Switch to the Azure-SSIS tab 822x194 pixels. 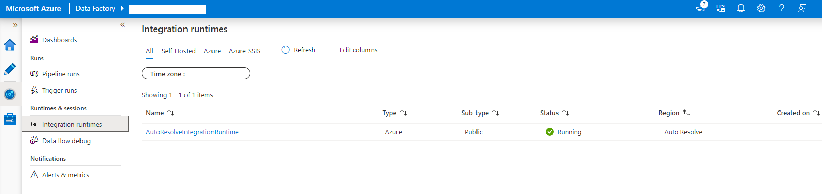point(245,51)
